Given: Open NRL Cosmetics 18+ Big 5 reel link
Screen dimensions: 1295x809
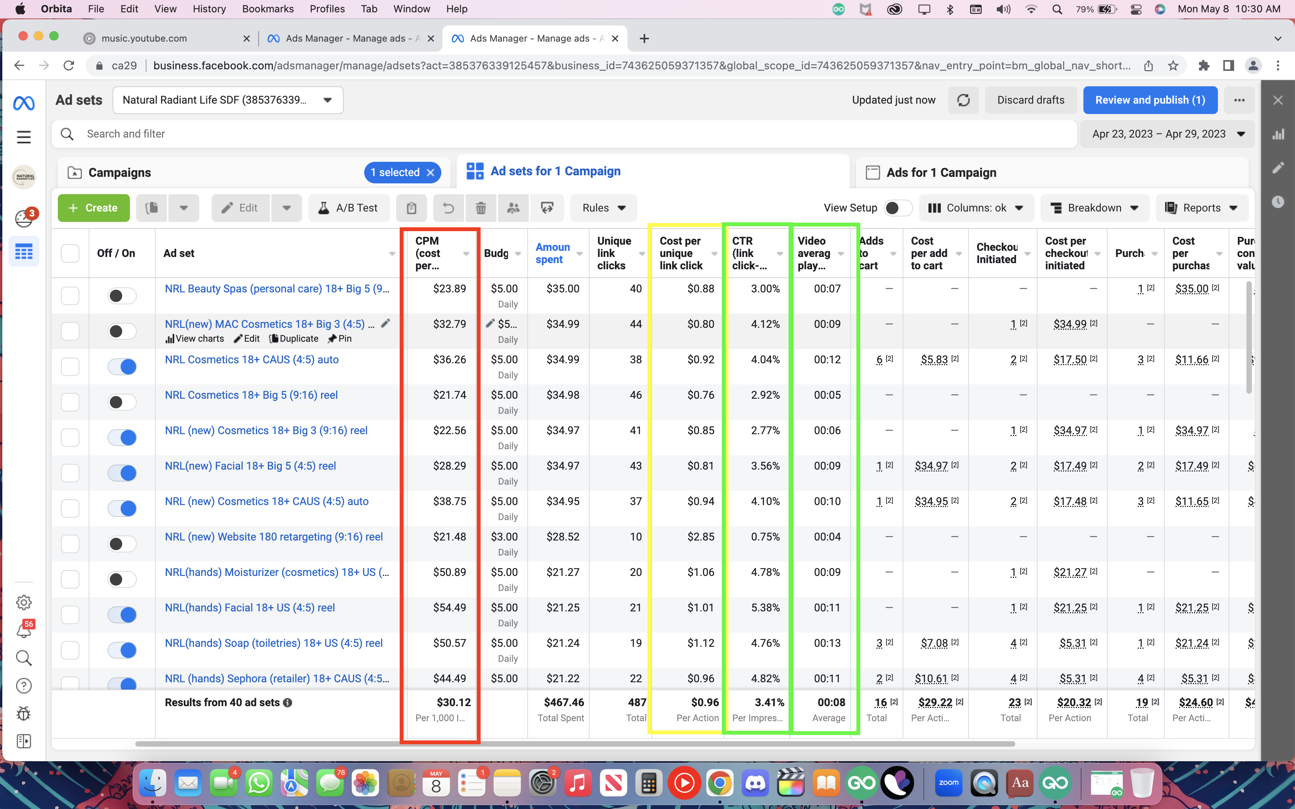Looking at the screenshot, I should [x=251, y=395].
